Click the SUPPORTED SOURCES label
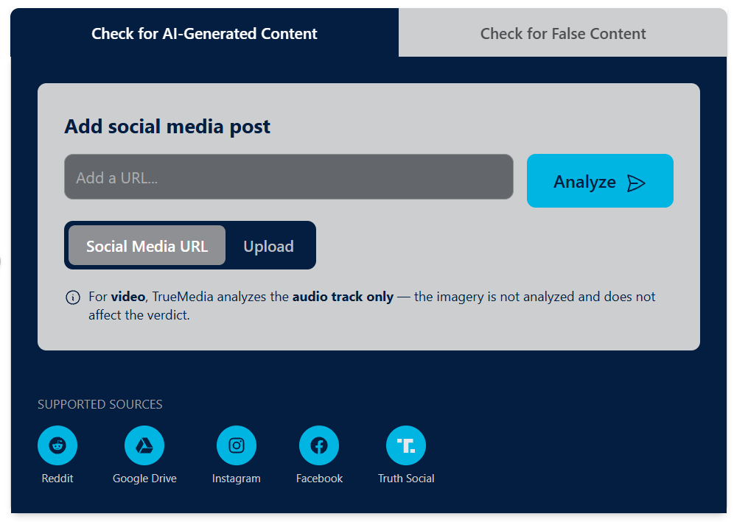Viewport: 734px width, 522px height. point(99,404)
